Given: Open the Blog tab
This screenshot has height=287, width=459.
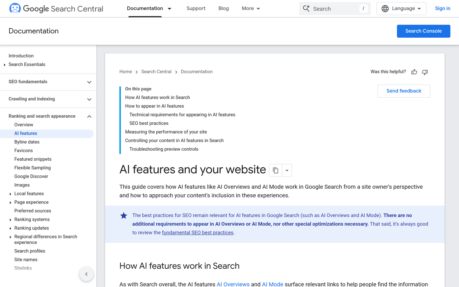Looking at the screenshot, I should point(223,9).
